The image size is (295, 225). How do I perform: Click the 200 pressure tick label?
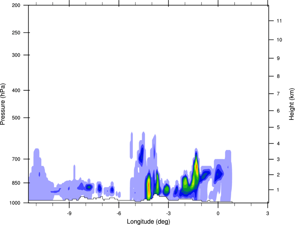(x=16, y=5)
